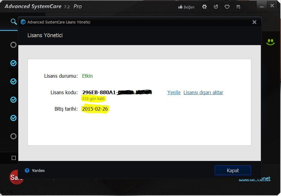
Task: Toggle the first unchecked circle on sidebar
Action: [13, 45]
